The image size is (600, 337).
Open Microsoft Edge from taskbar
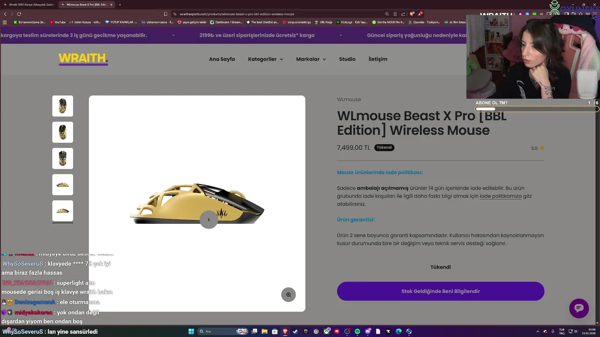point(398,331)
